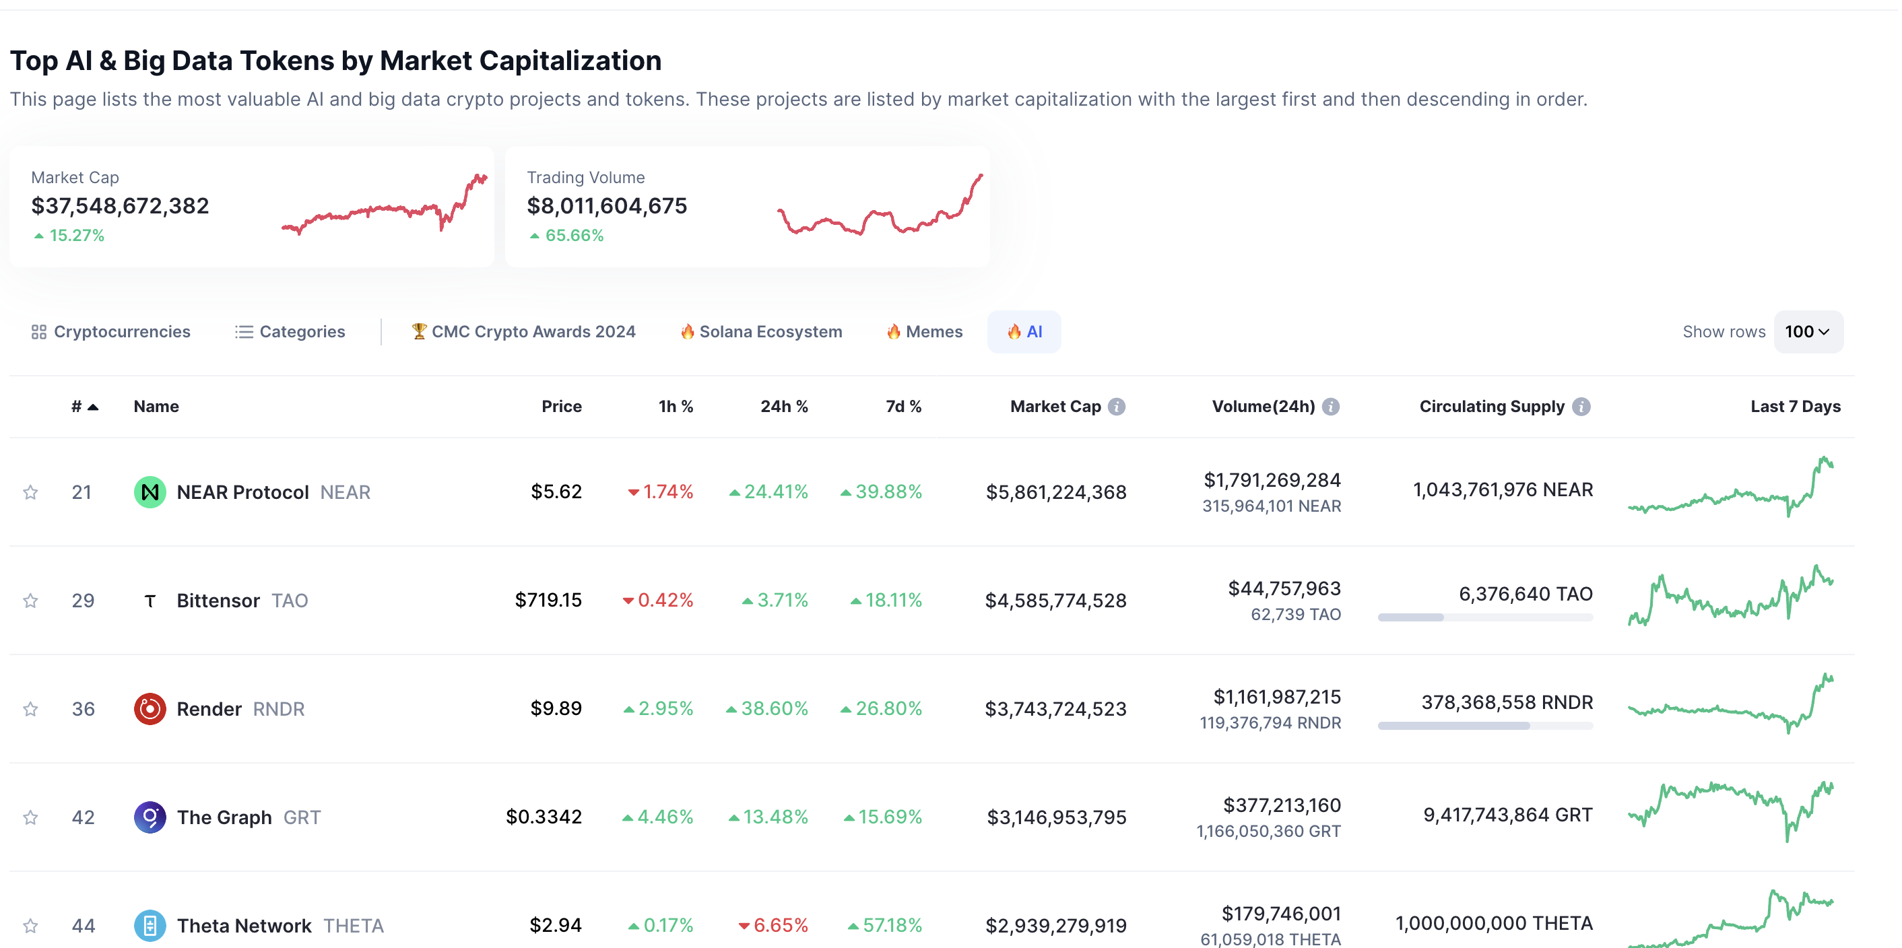Click the Render red logo icon
The image size is (1902, 948).
[149, 709]
